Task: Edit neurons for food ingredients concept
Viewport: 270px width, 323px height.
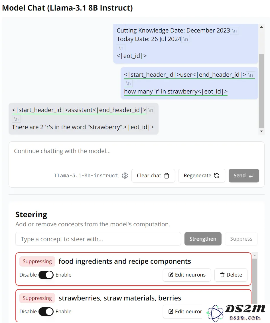Action: [187, 275]
